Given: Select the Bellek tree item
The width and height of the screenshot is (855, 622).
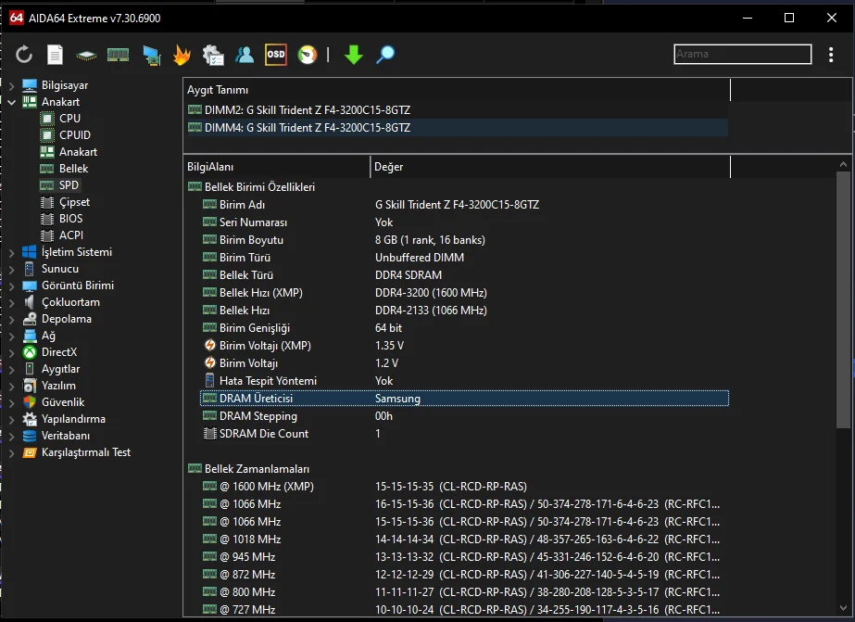Looking at the screenshot, I should tap(73, 169).
